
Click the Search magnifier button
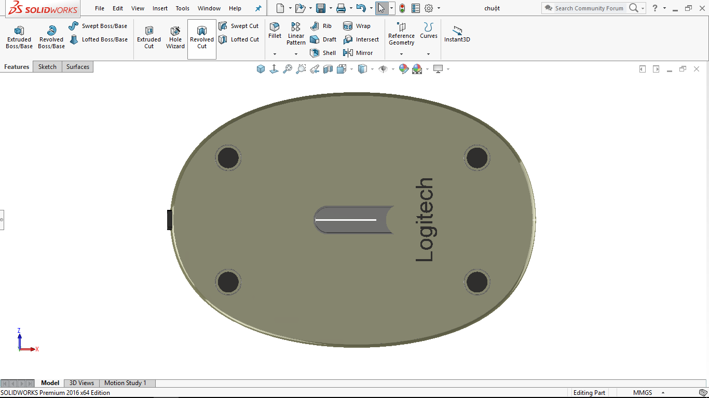[x=633, y=8]
